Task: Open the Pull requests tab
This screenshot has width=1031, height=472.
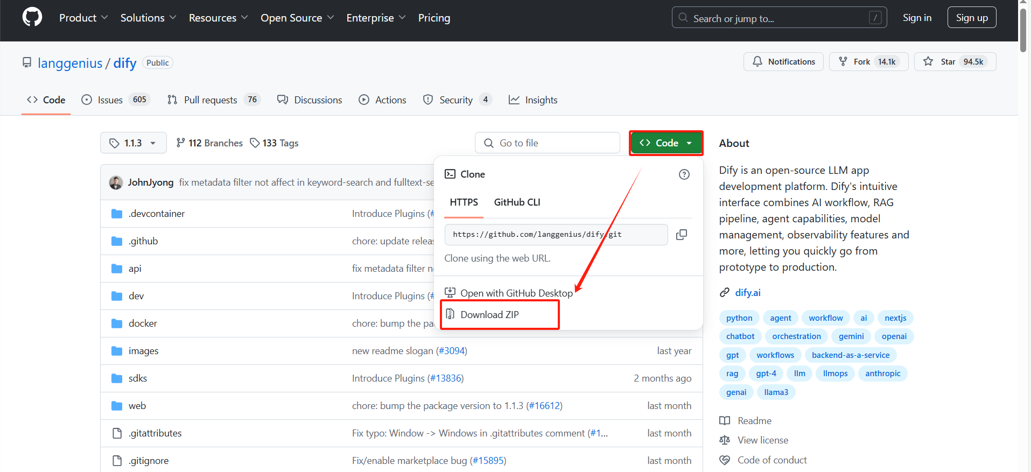Action: pyautogui.click(x=214, y=100)
